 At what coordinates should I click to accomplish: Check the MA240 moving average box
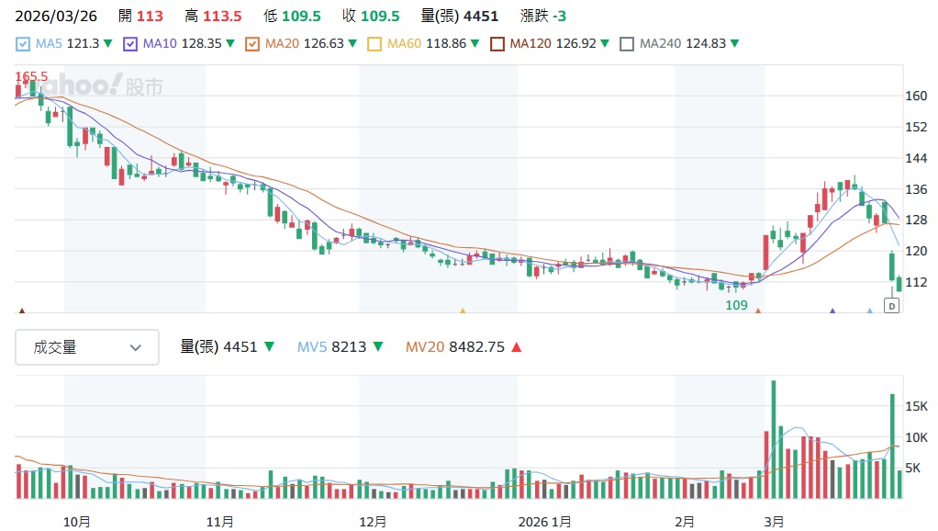(x=627, y=43)
